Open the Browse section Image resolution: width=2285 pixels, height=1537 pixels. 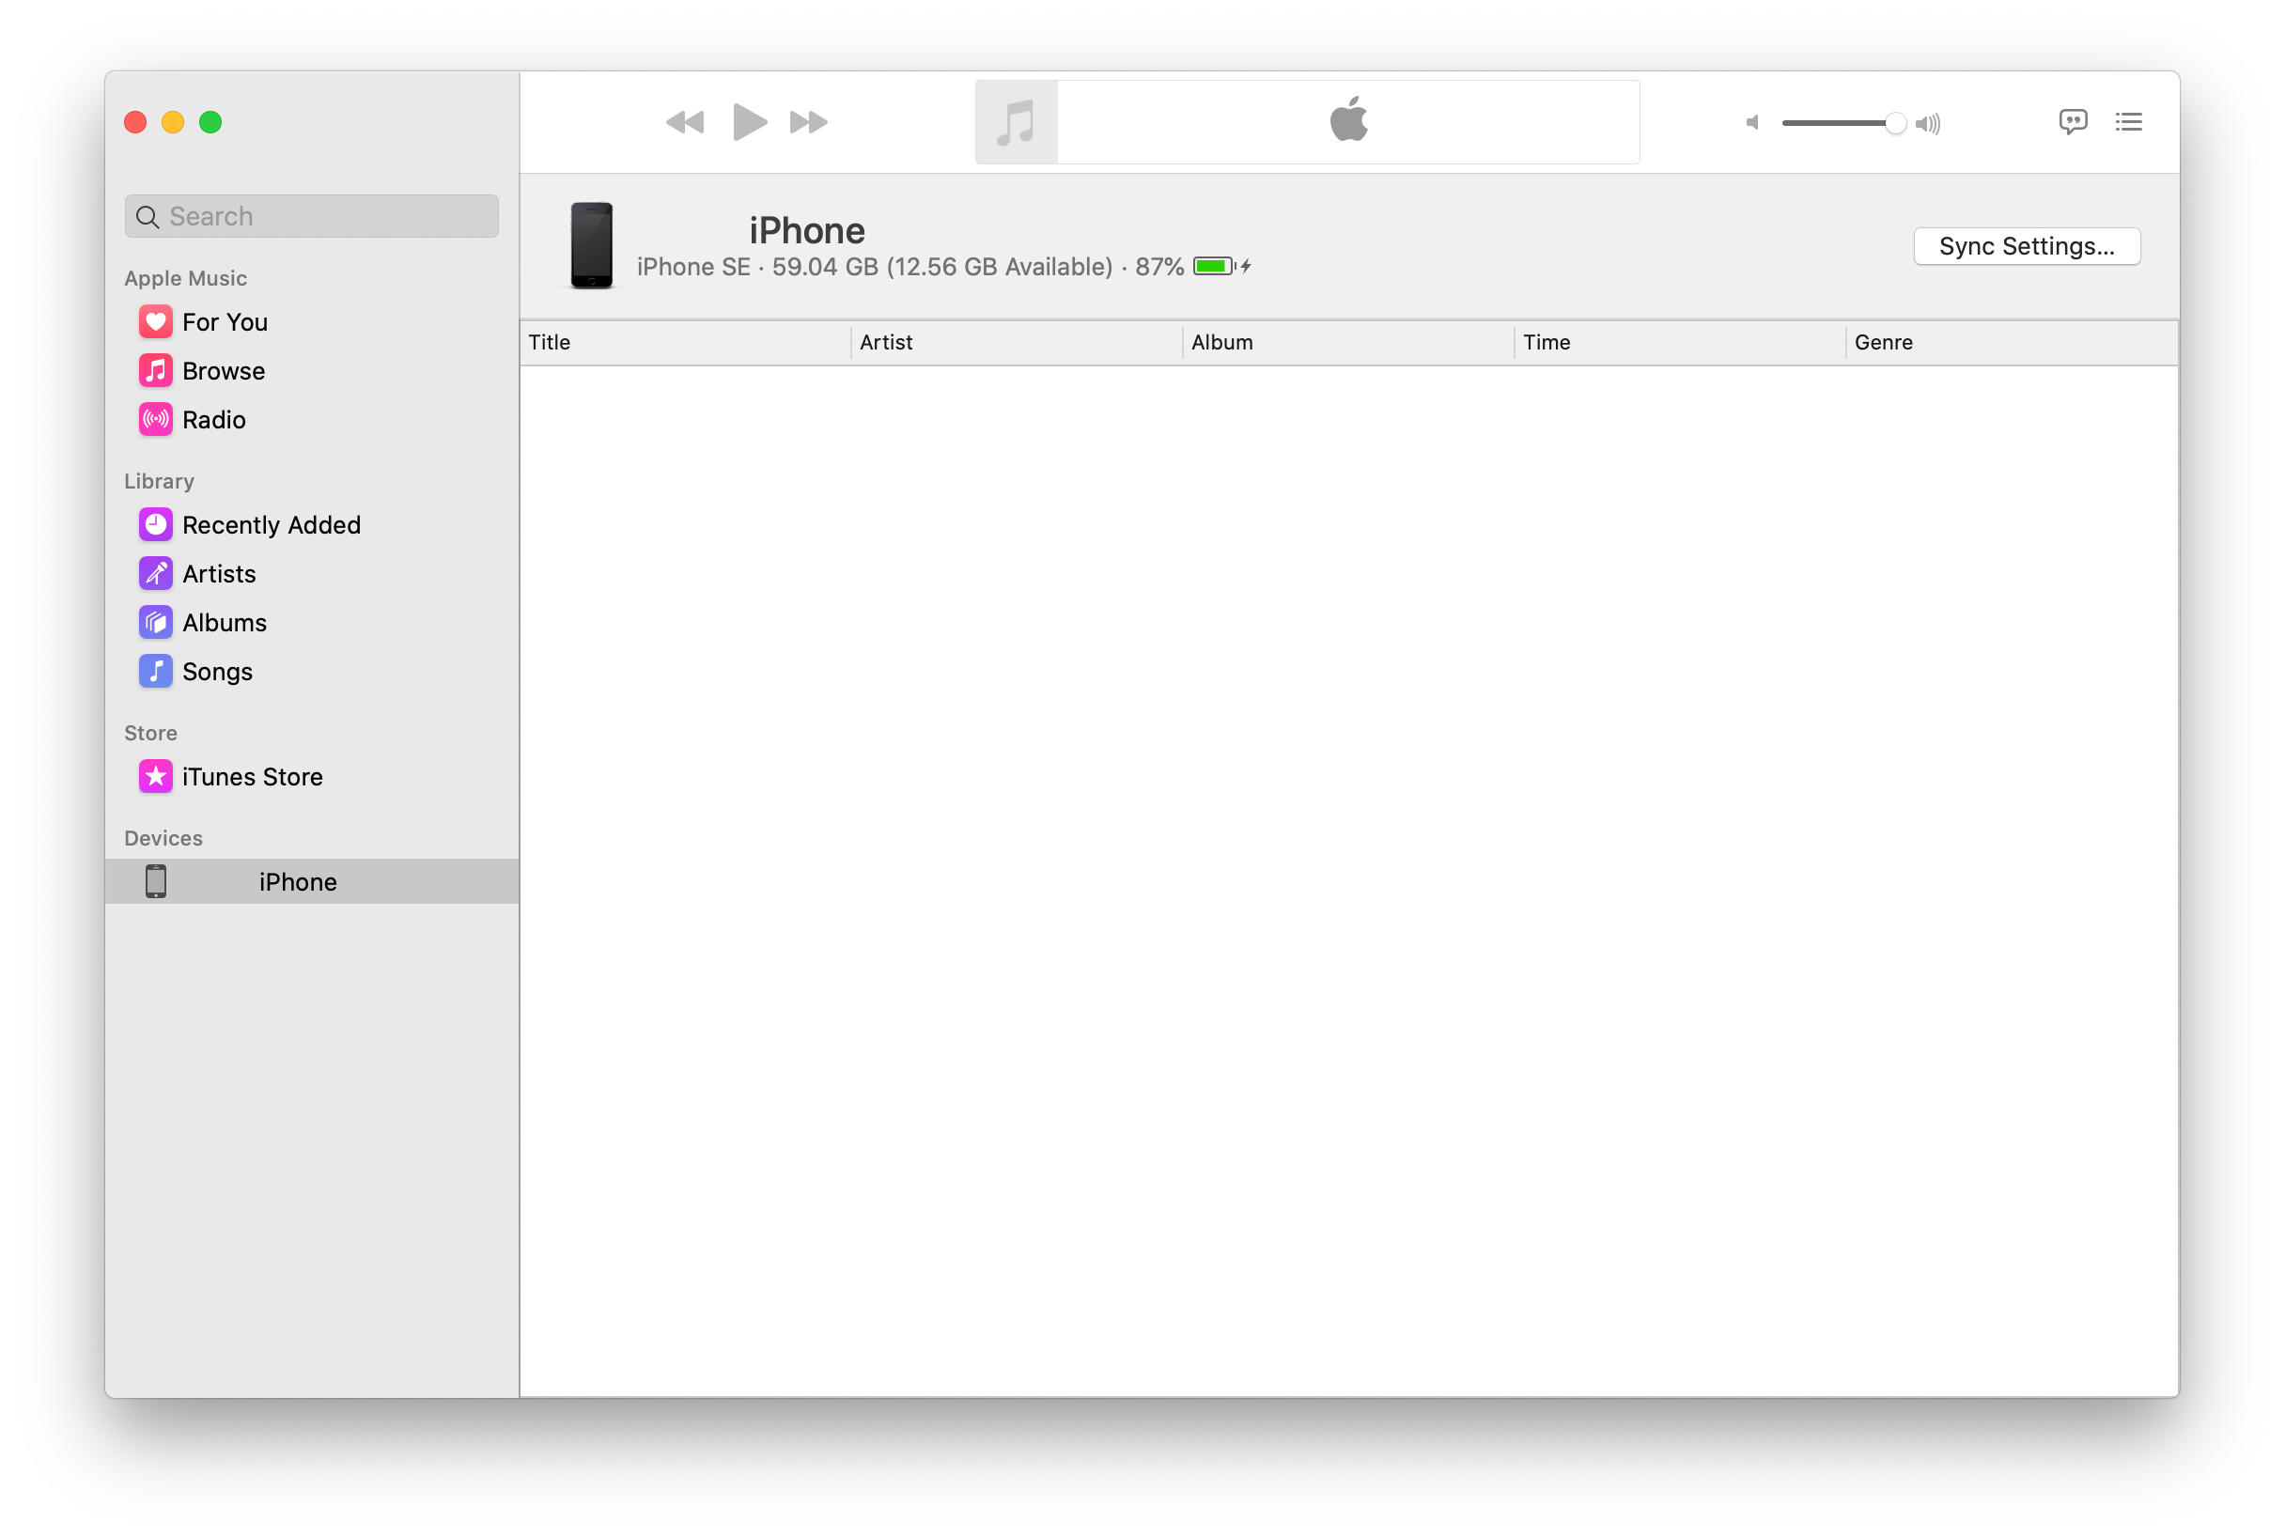(x=312, y=371)
